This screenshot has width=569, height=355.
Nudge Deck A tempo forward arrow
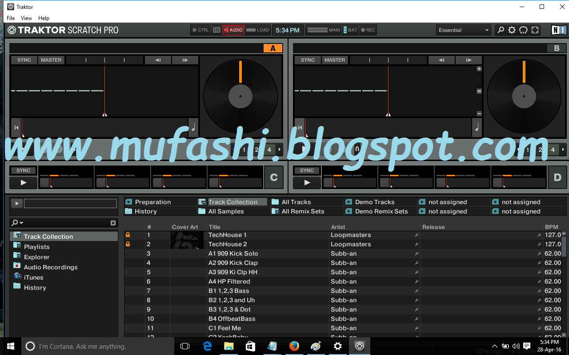click(185, 60)
